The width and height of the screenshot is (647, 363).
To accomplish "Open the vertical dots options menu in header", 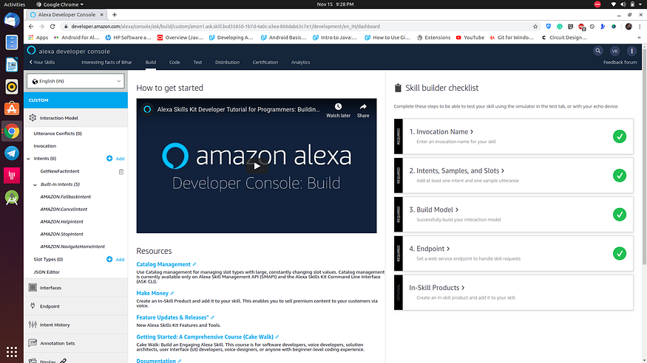I will pos(631,51).
